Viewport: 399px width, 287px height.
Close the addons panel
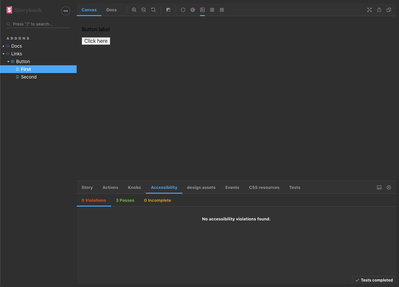point(389,187)
